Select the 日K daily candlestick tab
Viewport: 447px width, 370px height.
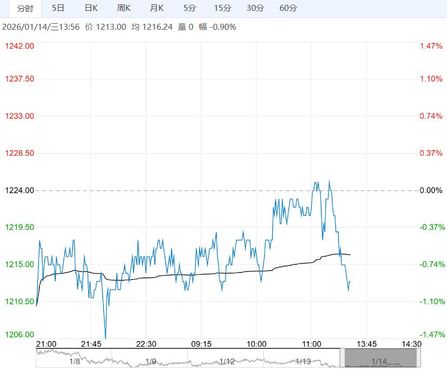91,8
